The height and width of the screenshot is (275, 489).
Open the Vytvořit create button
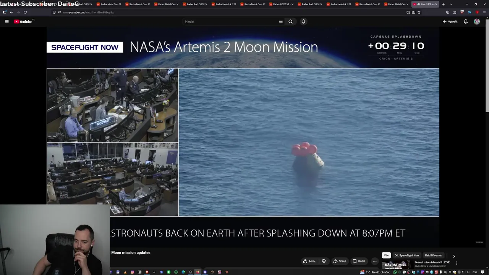450,21
